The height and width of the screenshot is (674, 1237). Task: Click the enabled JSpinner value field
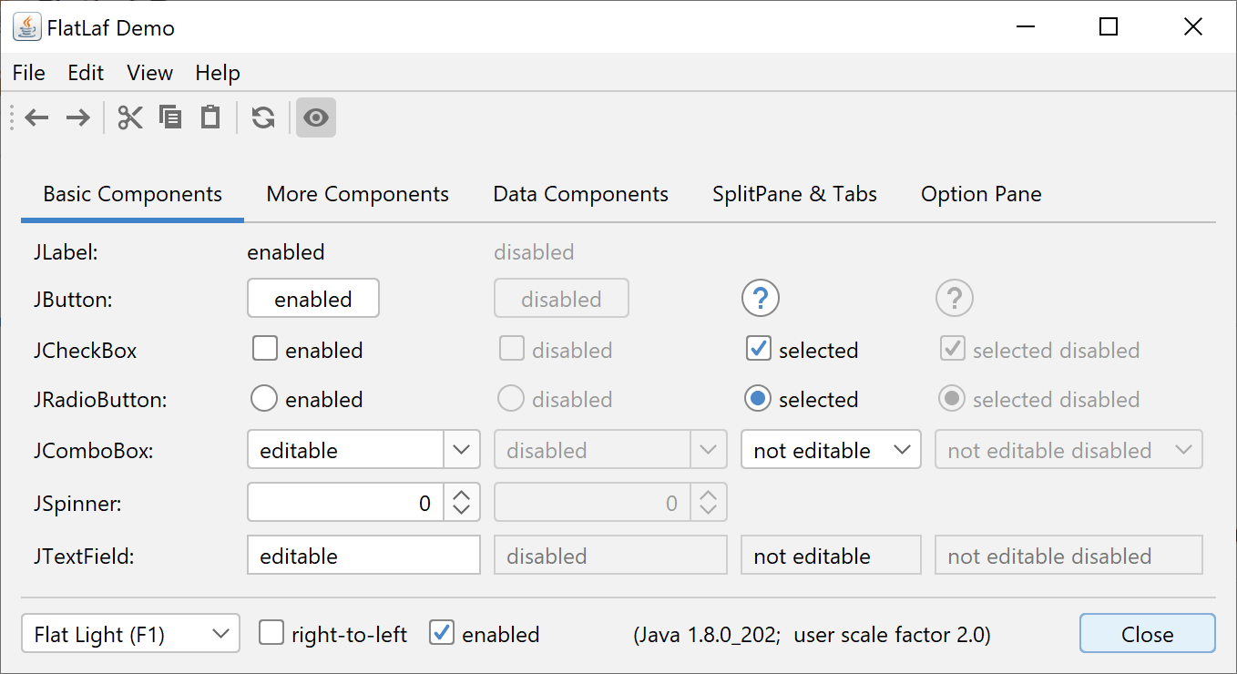coord(346,502)
